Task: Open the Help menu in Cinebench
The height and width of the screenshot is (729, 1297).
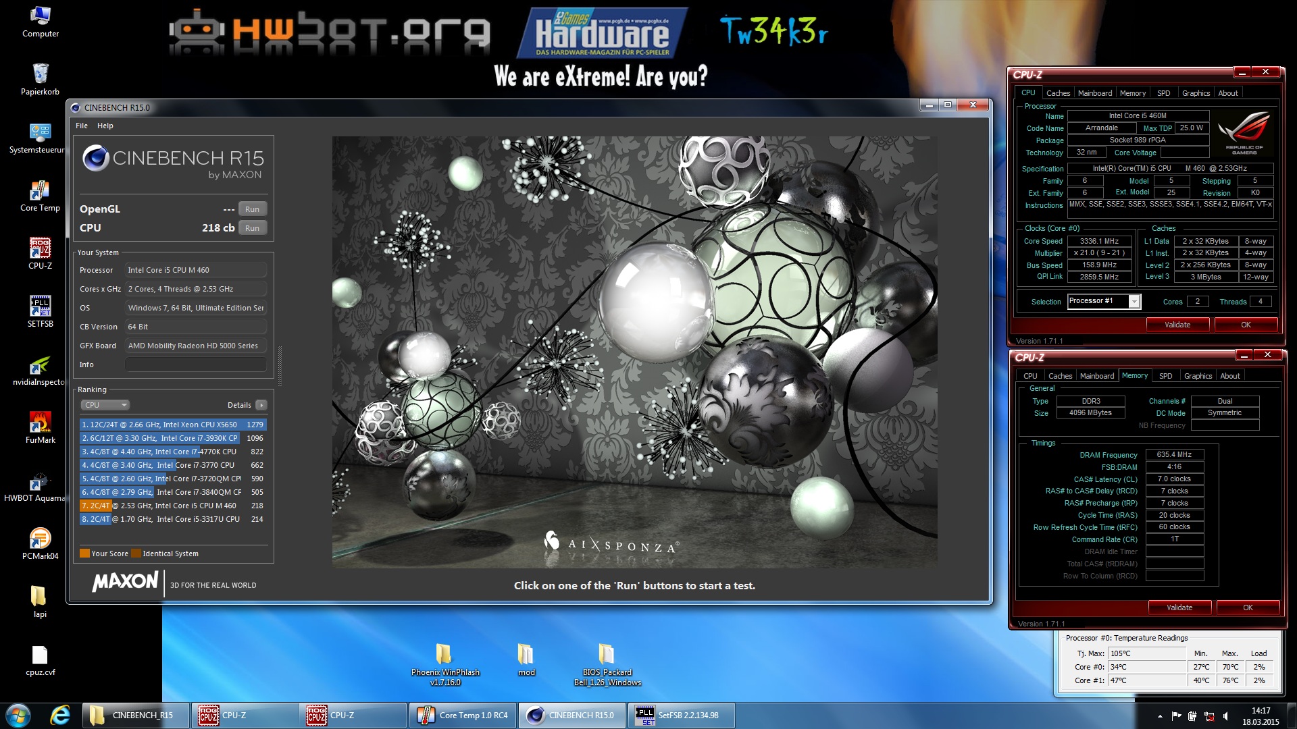Action: (x=105, y=126)
